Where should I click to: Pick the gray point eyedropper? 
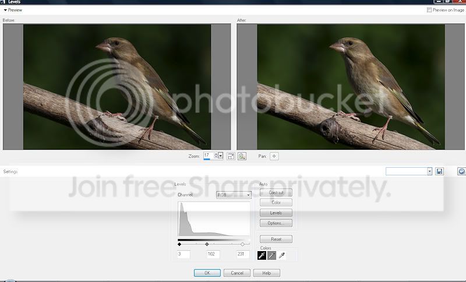pyautogui.click(x=271, y=255)
